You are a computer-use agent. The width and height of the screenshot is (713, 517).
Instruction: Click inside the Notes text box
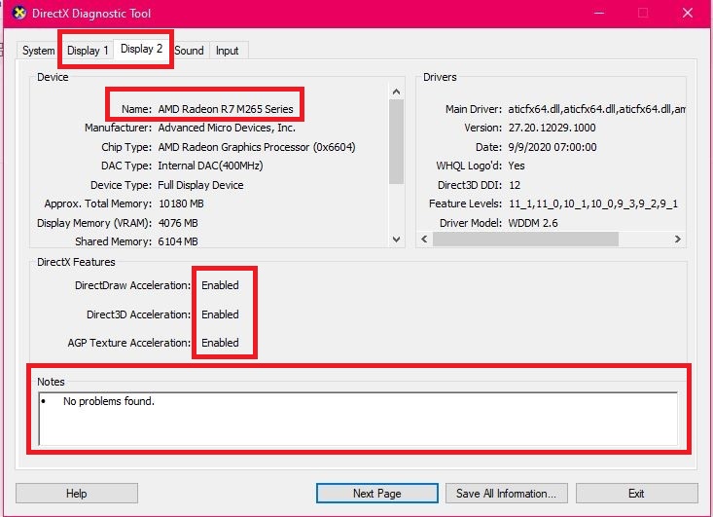tap(358, 419)
